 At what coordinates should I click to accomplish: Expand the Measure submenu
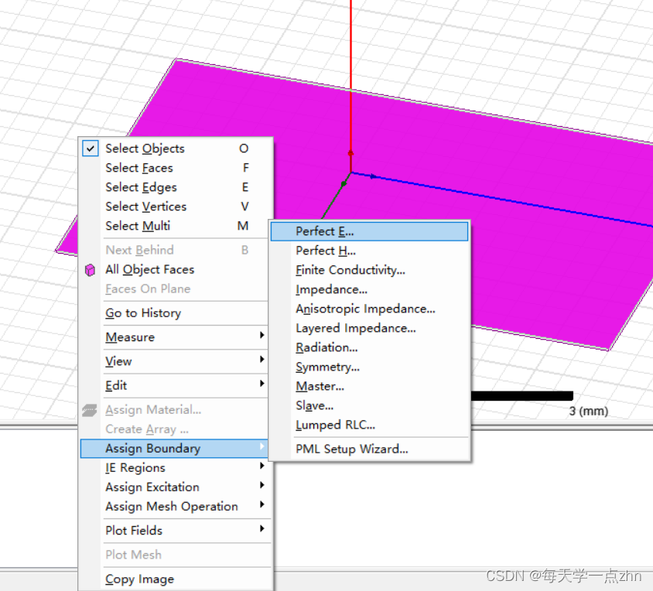point(175,337)
